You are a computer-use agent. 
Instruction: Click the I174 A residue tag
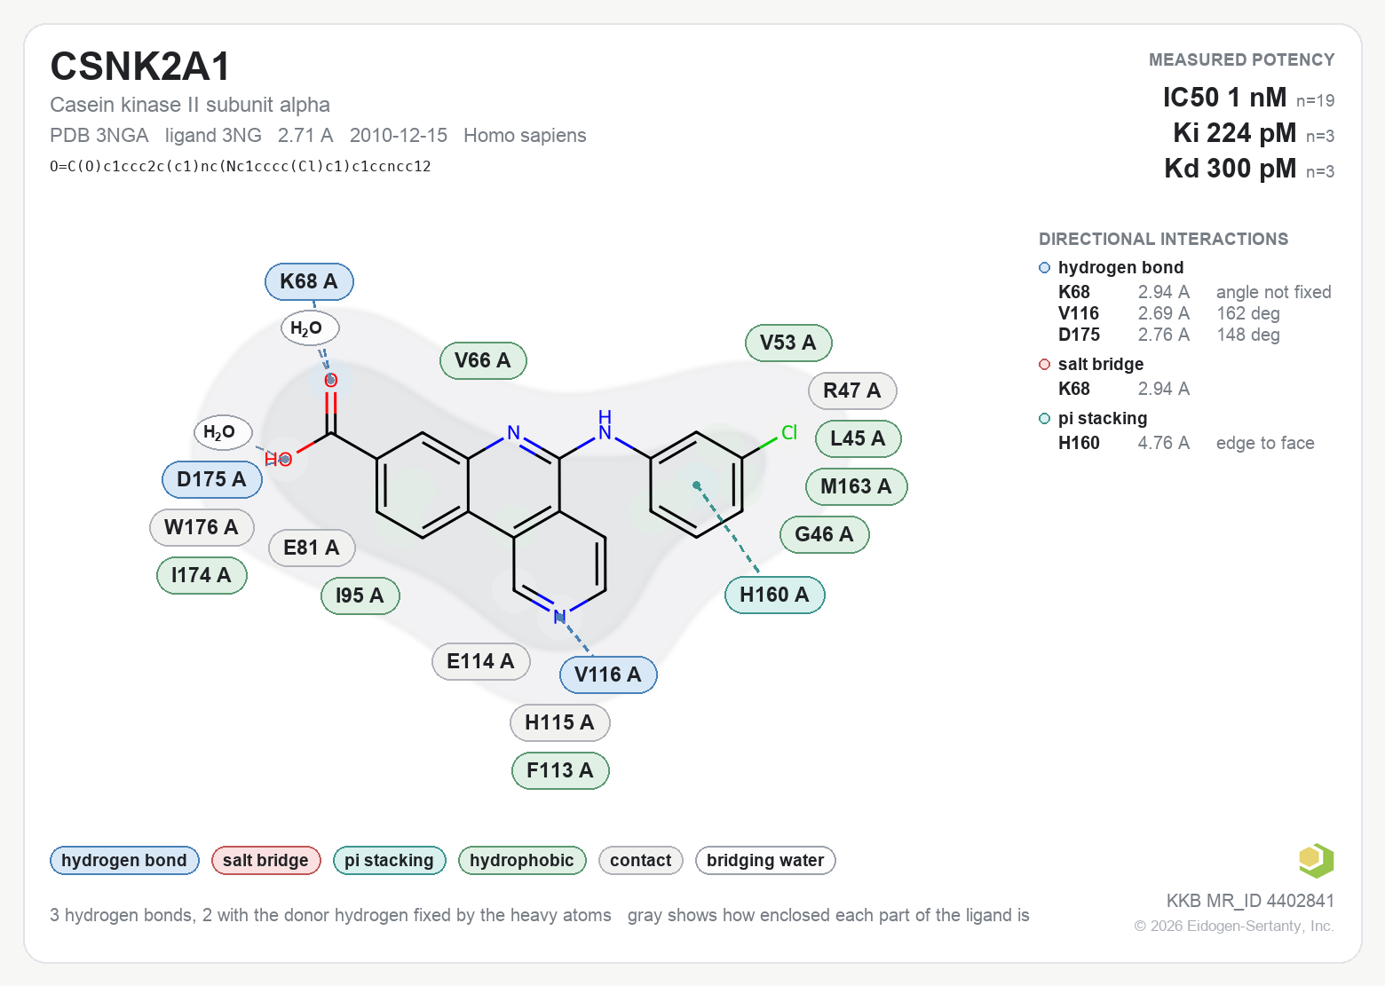click(202, 575)
